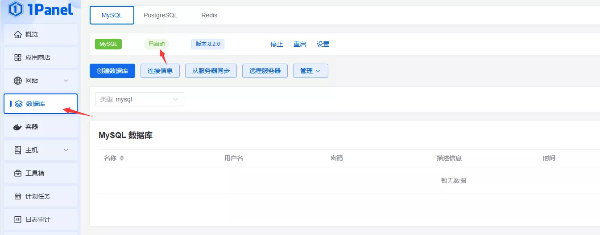Click the server icon for 主机
This screenshot has height=235, width=600.
click(x=18, y=150)
